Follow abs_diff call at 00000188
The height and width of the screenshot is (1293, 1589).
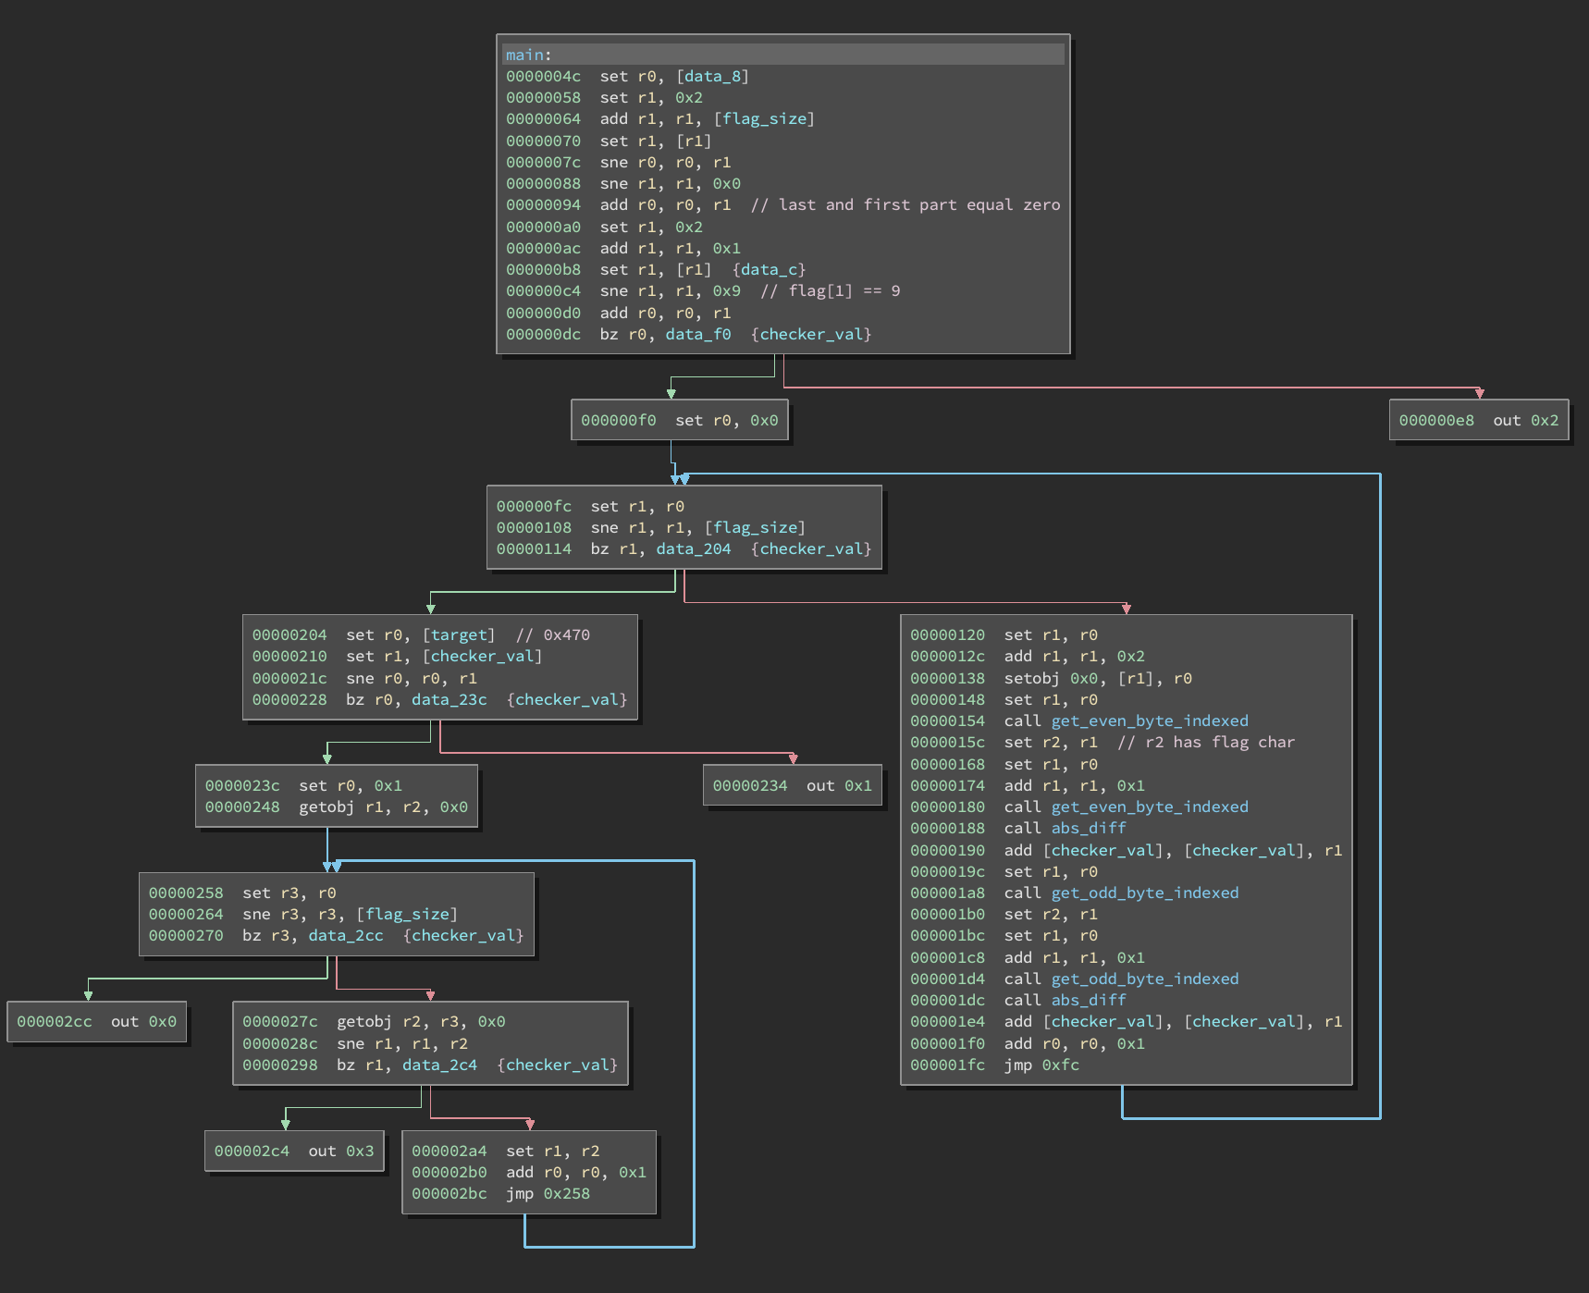coord(1088,828)
